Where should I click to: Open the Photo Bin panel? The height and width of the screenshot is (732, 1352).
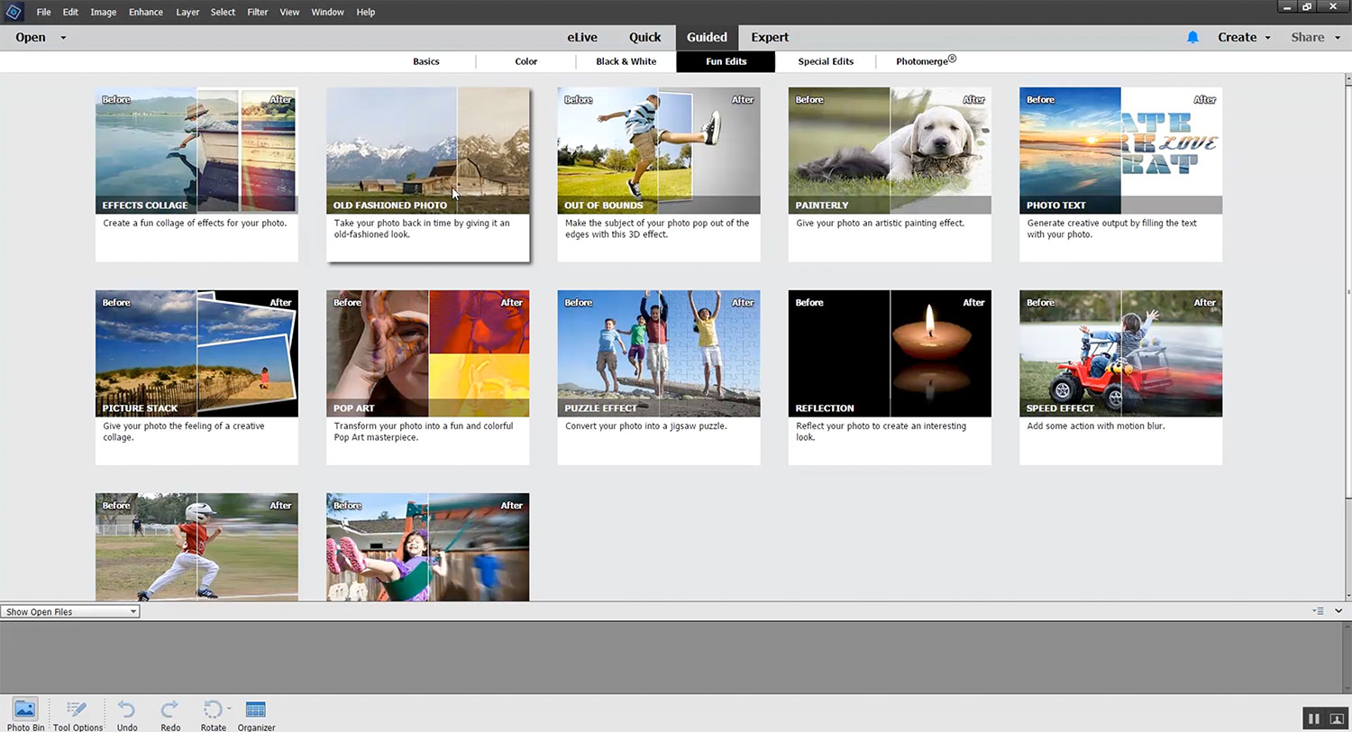[x=25, y=711]
